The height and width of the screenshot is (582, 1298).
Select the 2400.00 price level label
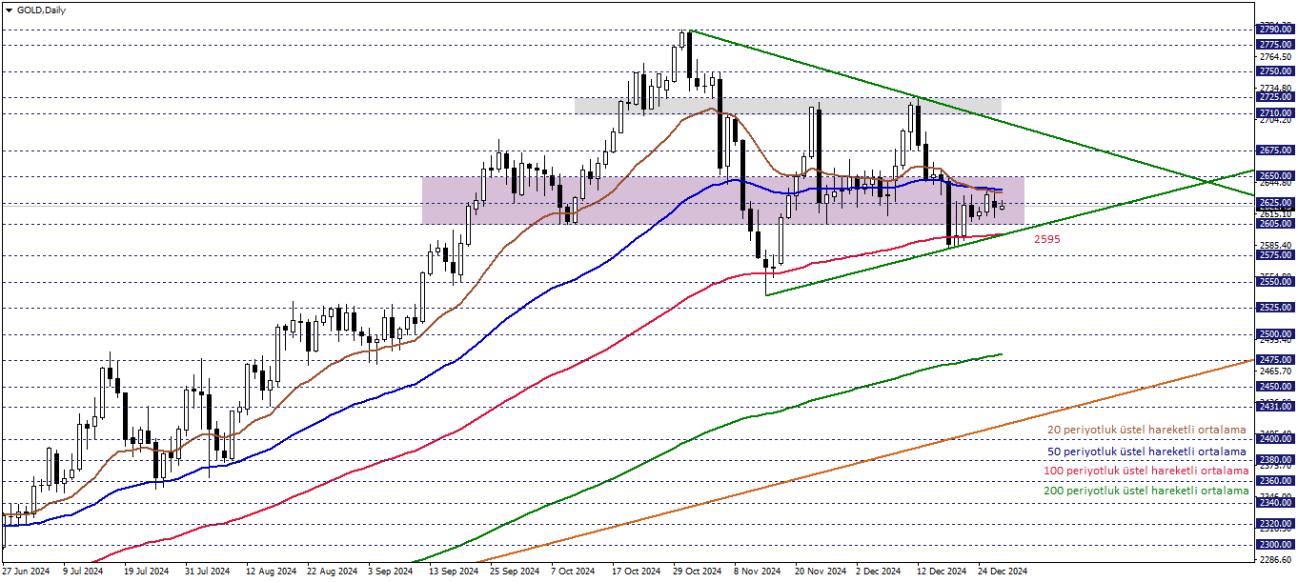point(1275,439)
